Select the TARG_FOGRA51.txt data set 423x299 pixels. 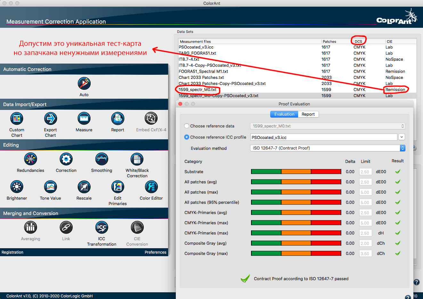[297, 53]
